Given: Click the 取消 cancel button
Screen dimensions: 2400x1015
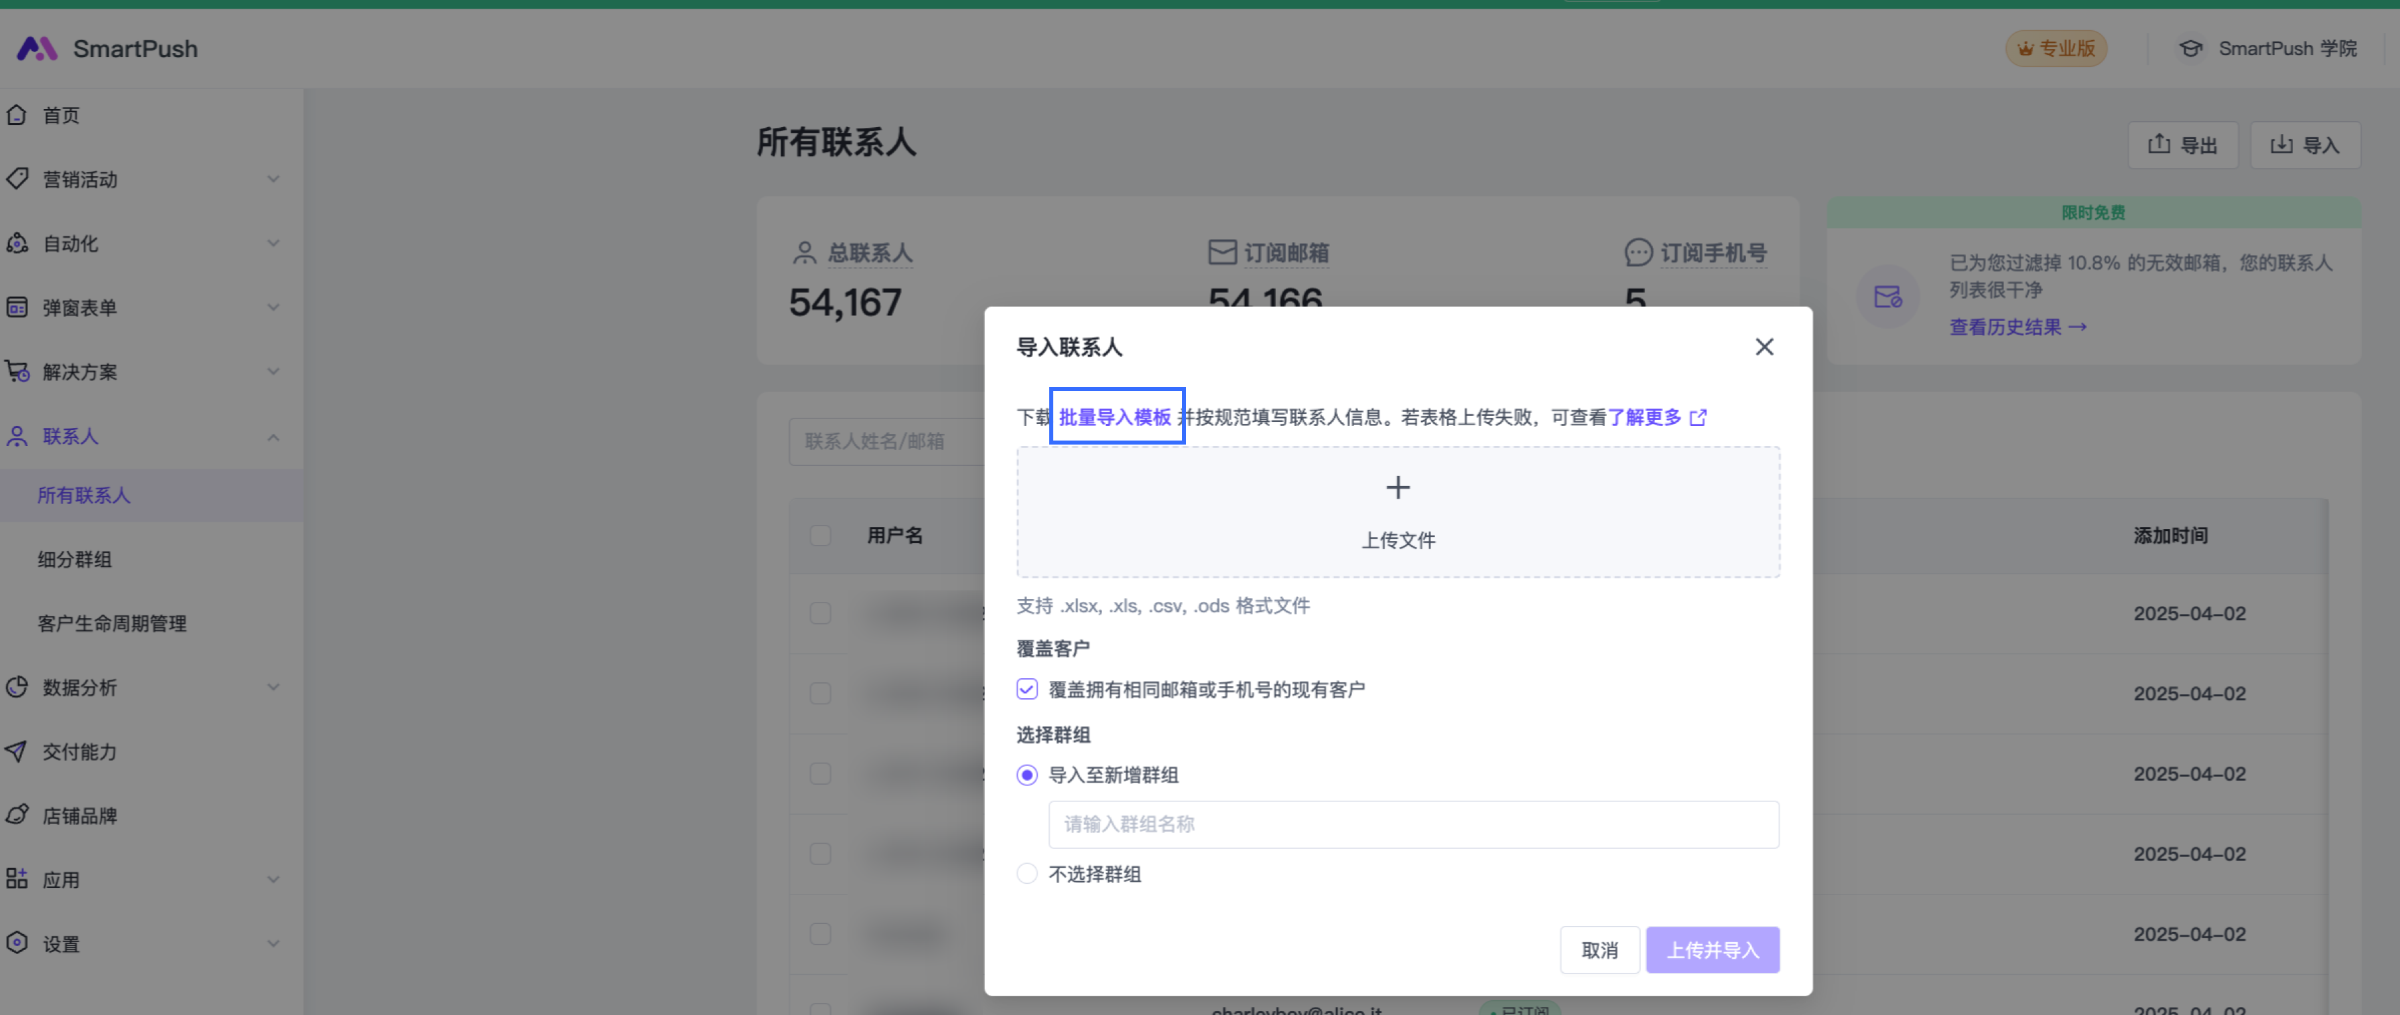Looking at the screenshot, I should pyautogui.click(x=1599, y=950).
